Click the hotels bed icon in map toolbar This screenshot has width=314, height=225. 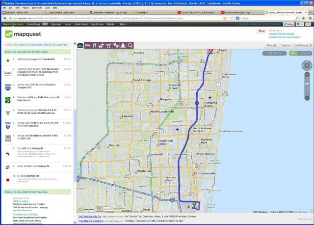pos(88,46)
